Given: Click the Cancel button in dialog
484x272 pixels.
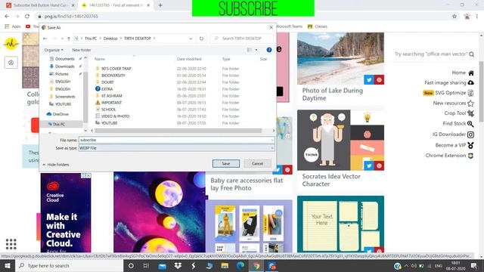Looking at the screenshot, I should (257, 163).
